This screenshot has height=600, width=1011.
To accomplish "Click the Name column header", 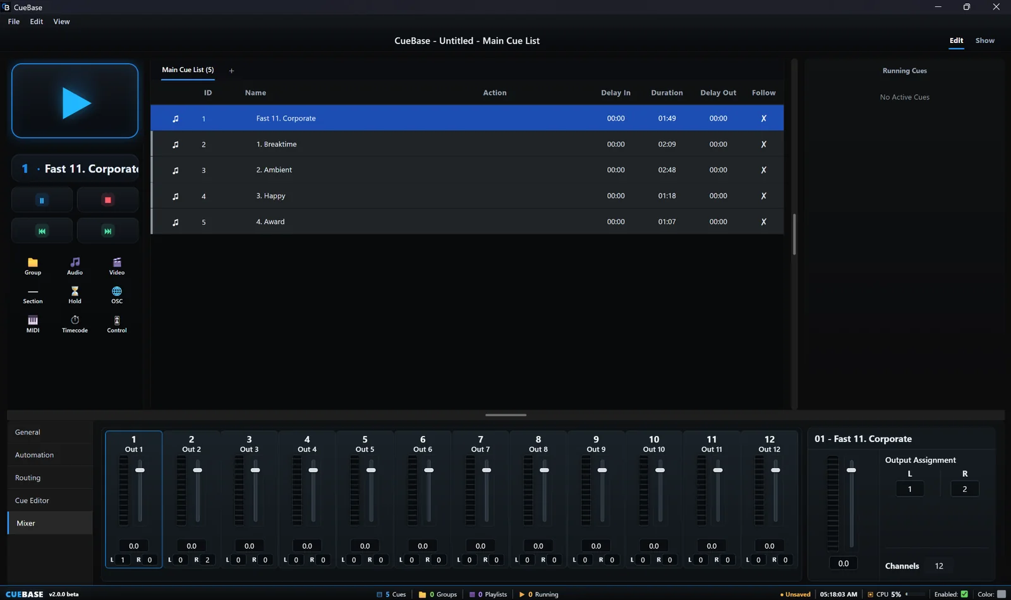I will [x=255, y=93].
